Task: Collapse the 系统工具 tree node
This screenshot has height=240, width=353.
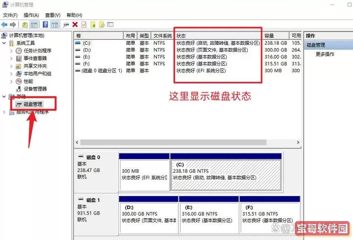Action: (4, 43)
